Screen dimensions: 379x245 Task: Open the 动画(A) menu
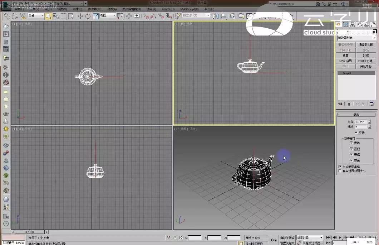coord(112,9)
